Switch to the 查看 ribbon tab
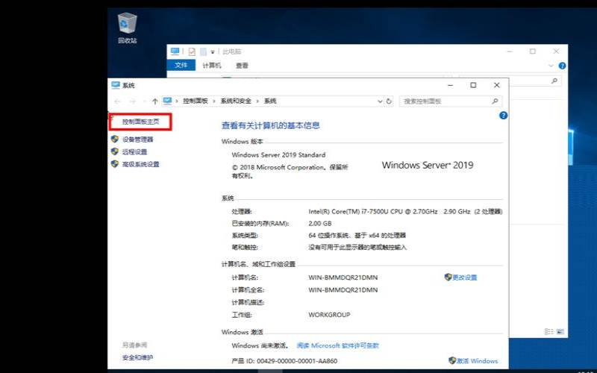Viewport: 597px width, 373px height. tap(242, 66)
